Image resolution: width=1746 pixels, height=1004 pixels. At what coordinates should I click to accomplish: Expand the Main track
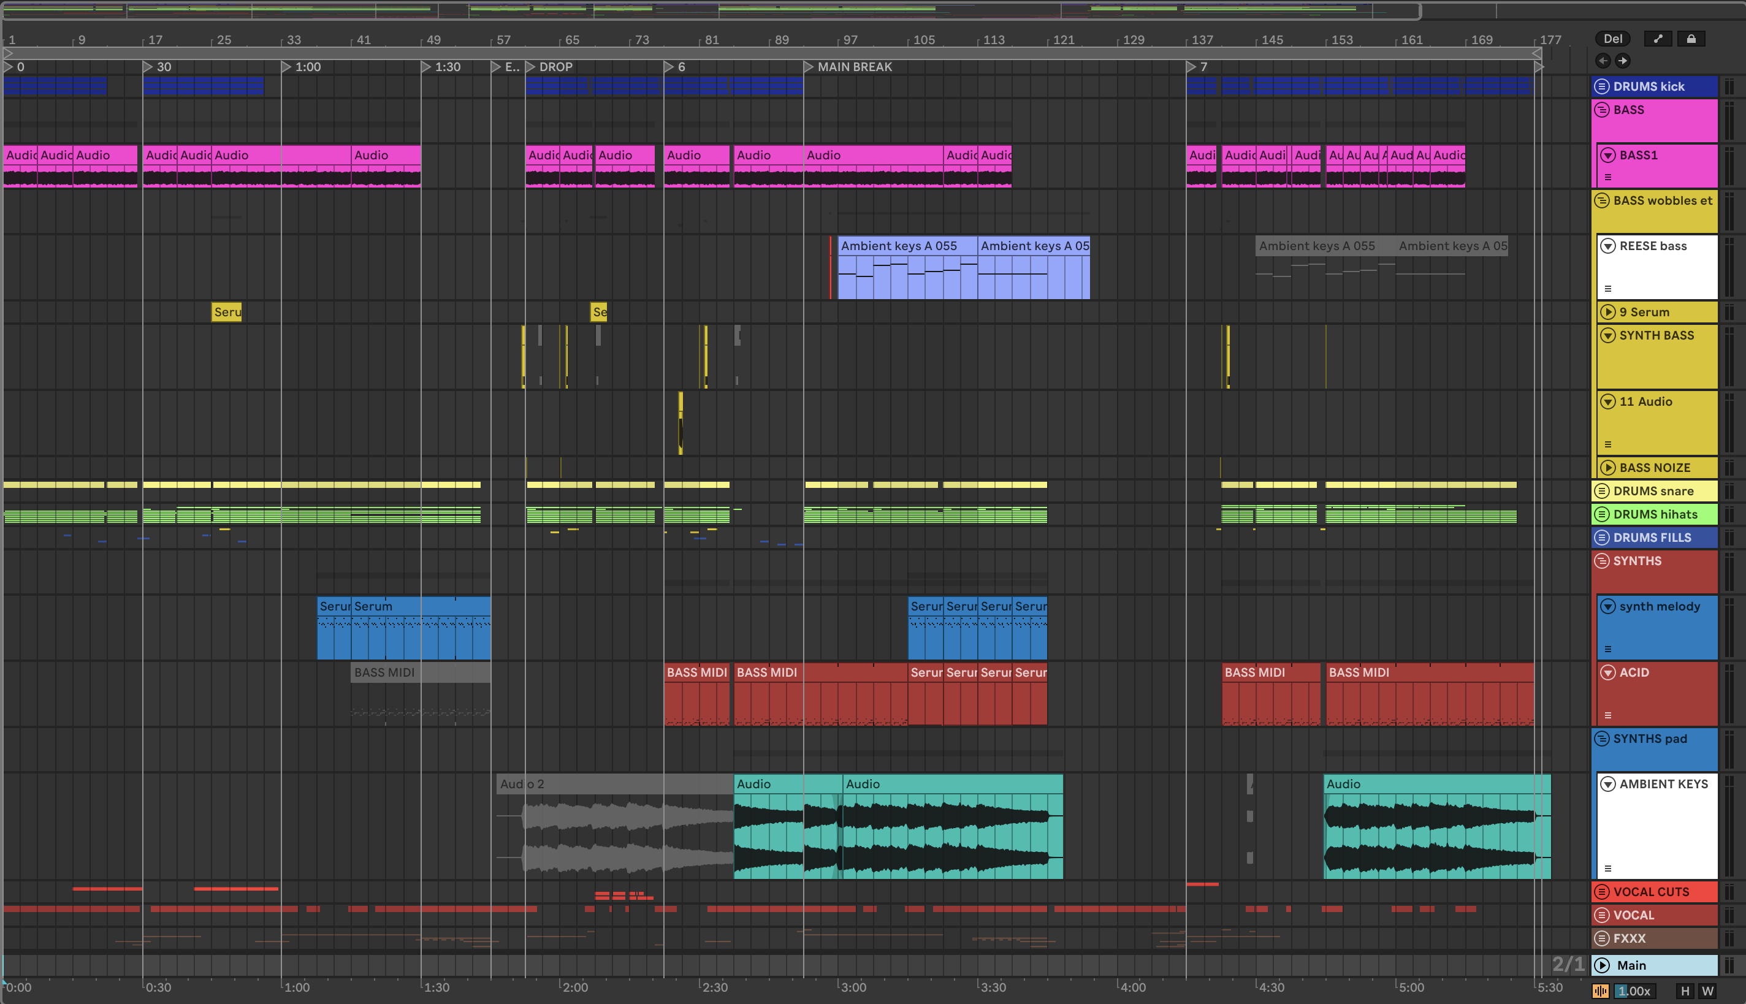tap(1603, 965)
